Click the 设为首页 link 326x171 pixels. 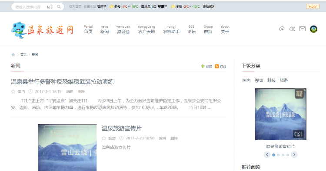[75, 6]
